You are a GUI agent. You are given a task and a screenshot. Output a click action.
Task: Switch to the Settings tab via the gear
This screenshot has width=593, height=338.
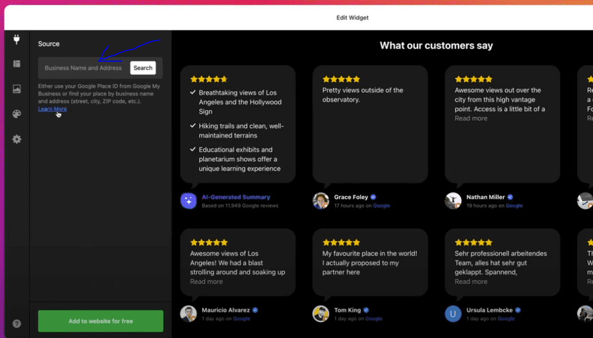[x=17, y=139]
